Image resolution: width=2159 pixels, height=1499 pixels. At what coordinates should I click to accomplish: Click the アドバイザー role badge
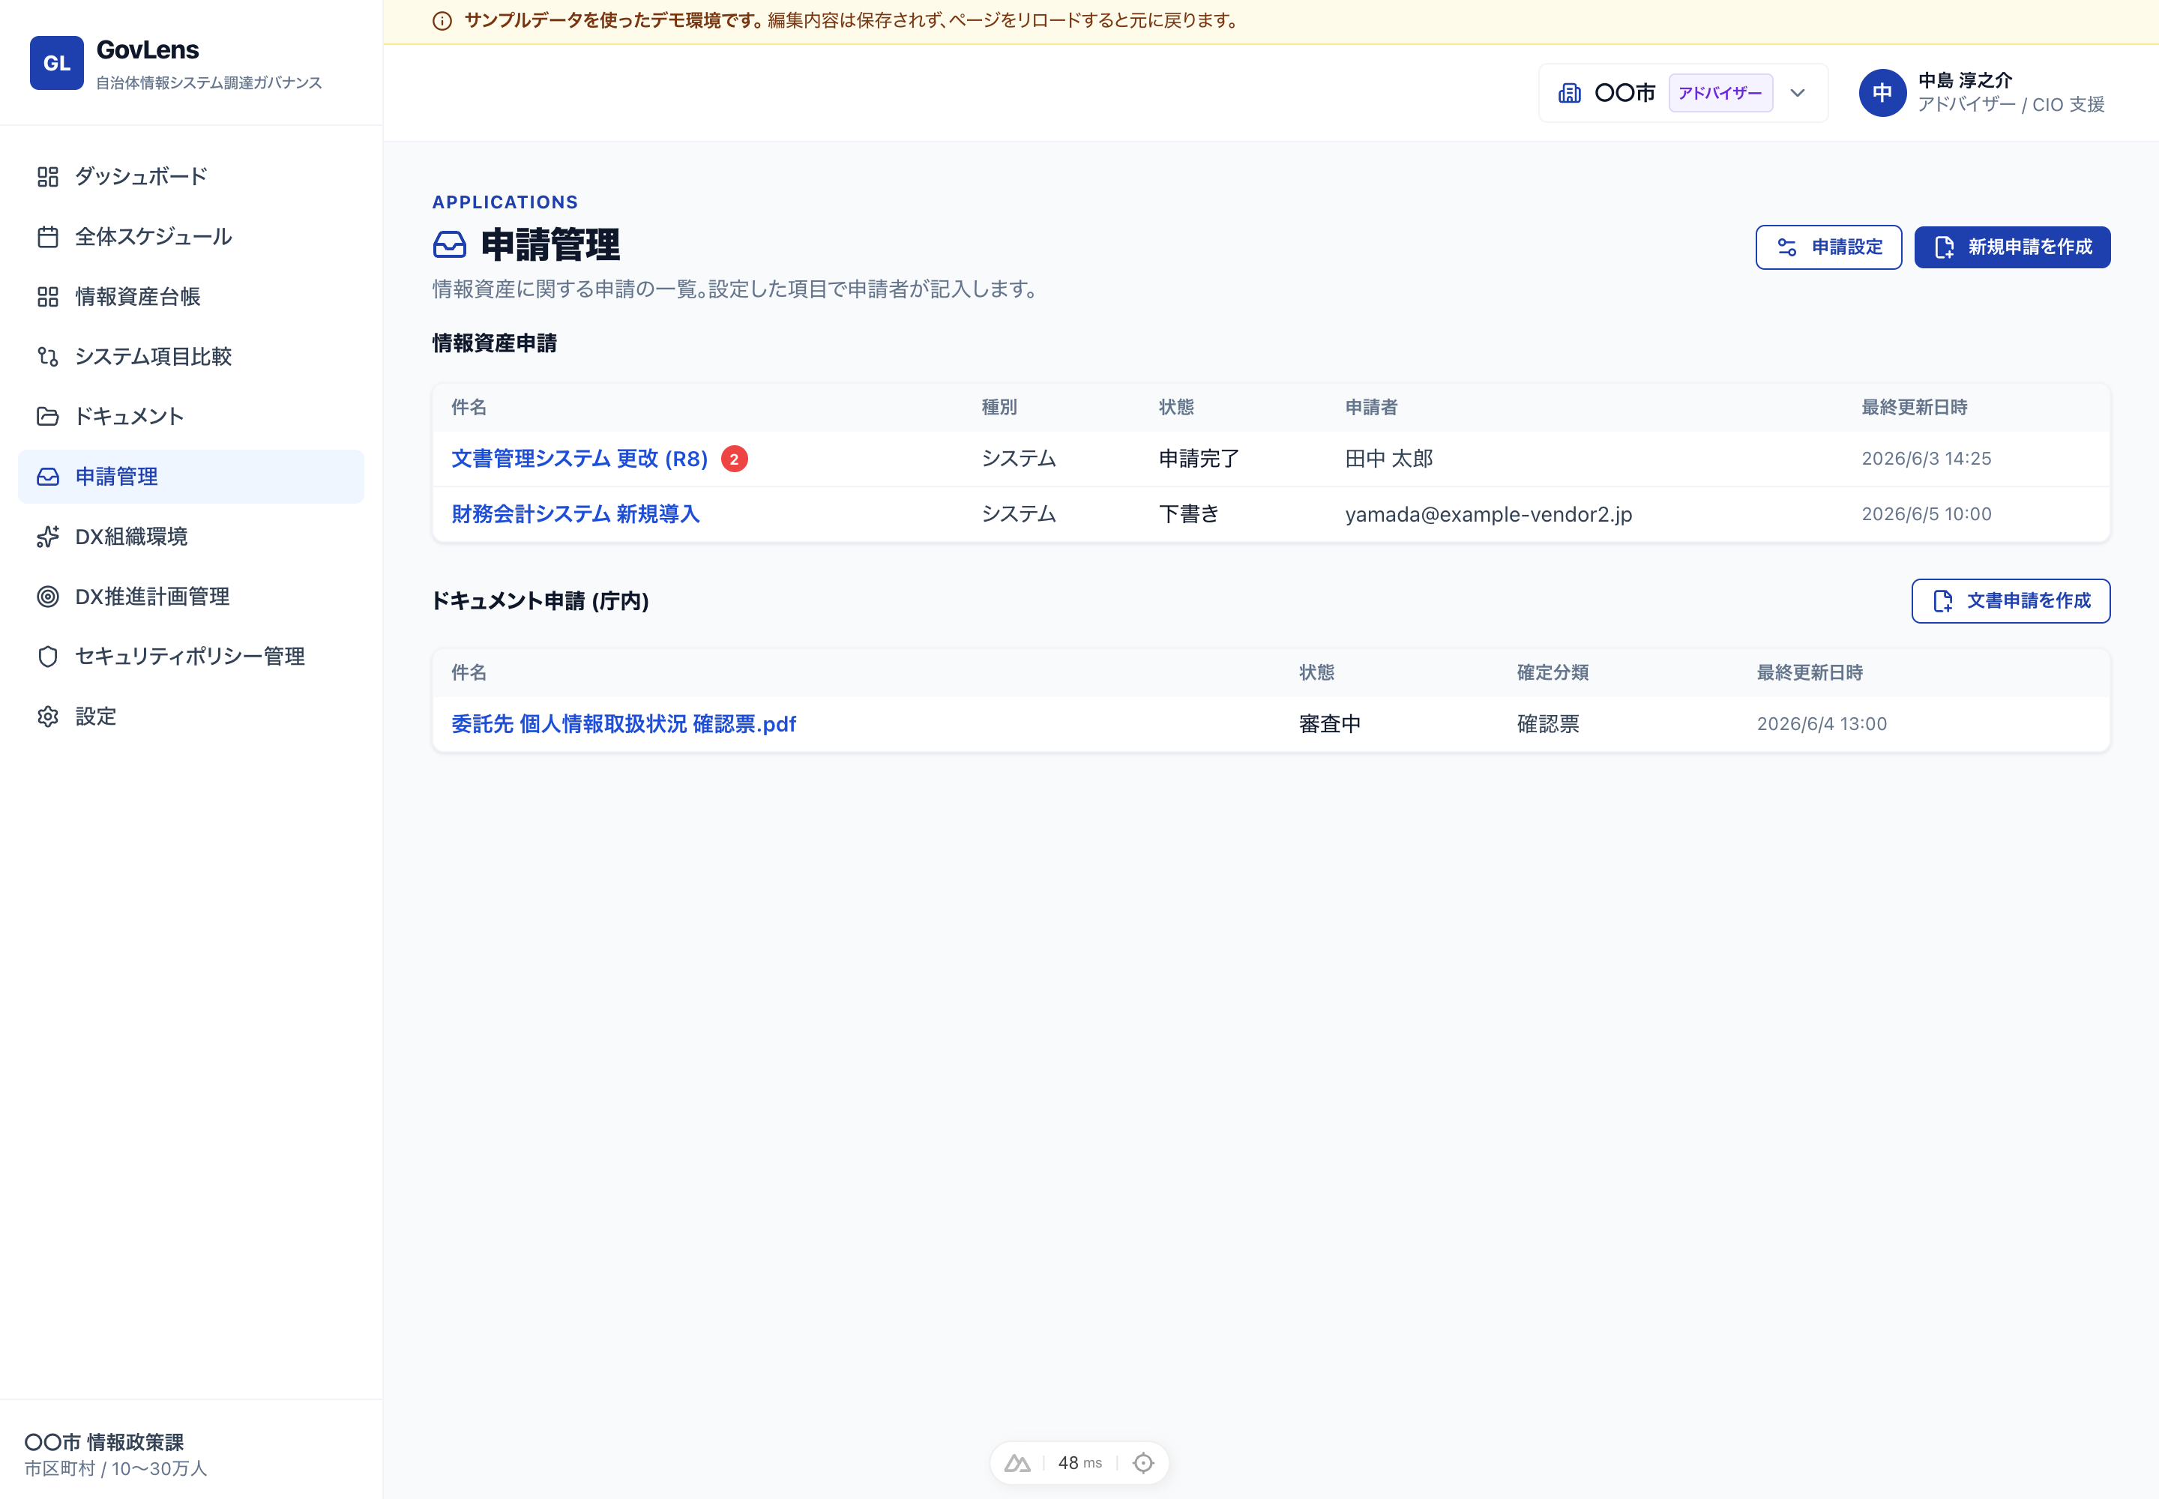(1720, 93)
